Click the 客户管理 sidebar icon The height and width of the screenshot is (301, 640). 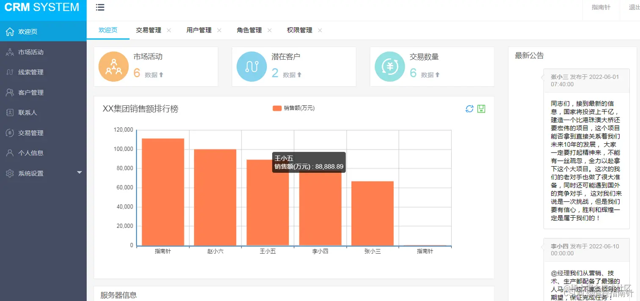tap(10, 92)
